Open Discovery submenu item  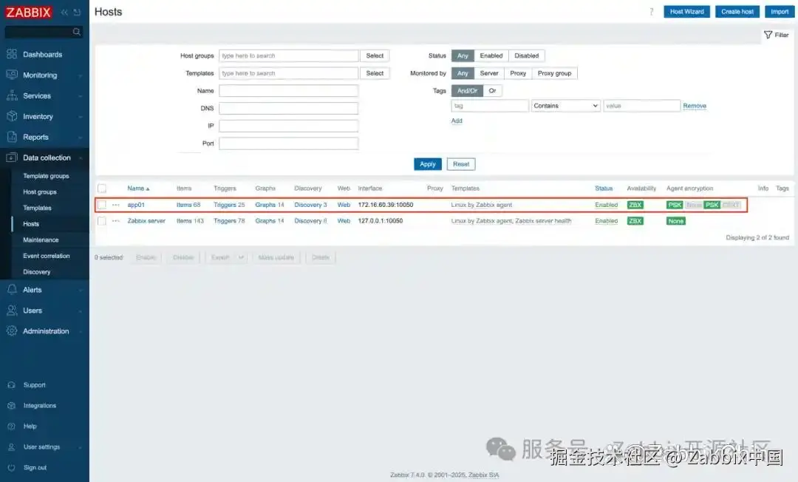pyautogui.click(x=37, y=272)
